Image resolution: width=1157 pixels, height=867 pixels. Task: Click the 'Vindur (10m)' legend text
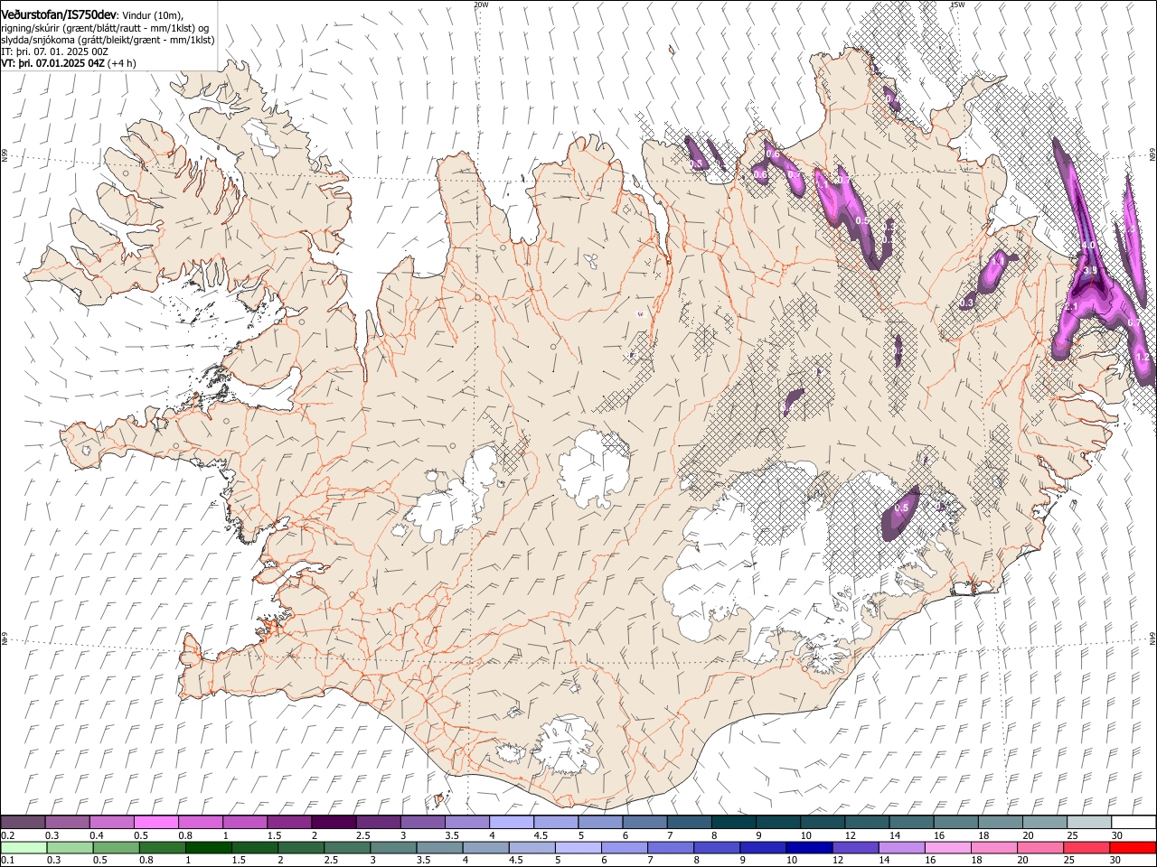[153, 15]
